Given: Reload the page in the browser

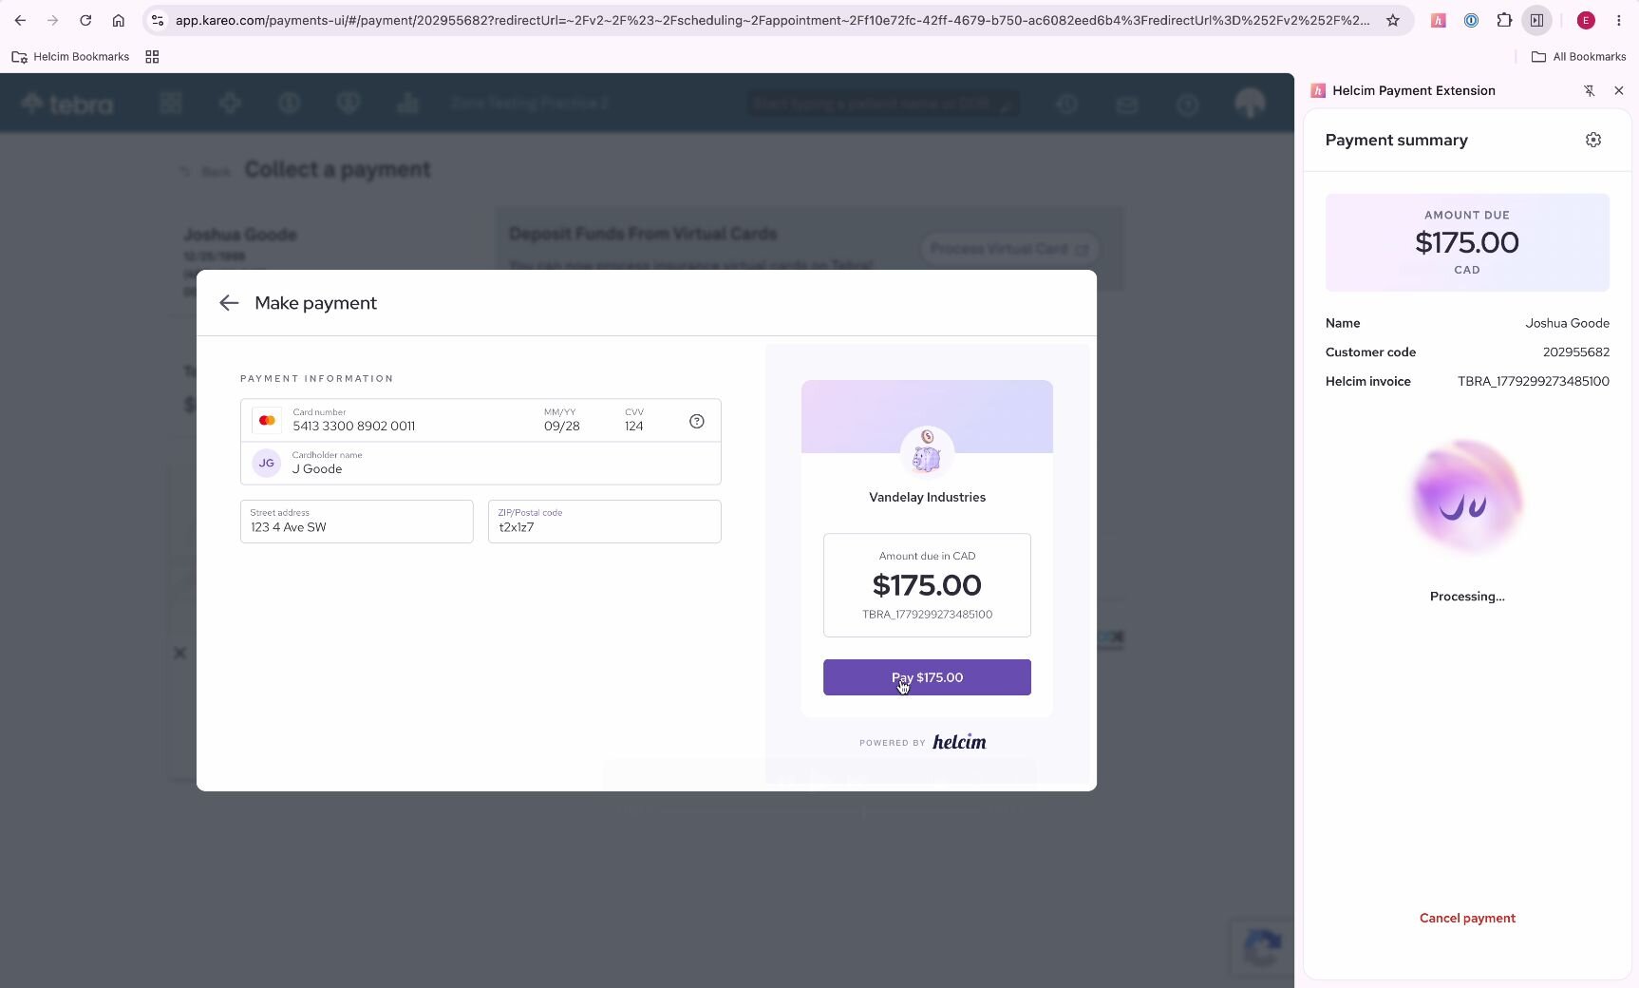Looking at the screenshot, I should point(85,20).
